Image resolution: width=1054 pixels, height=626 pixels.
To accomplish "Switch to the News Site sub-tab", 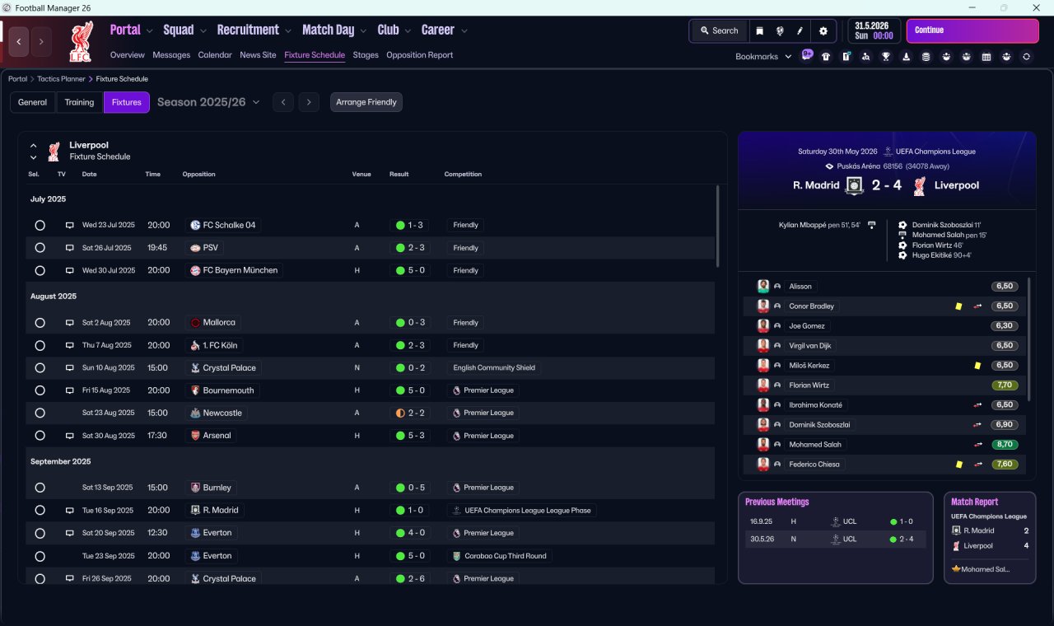I will point(258,55).
